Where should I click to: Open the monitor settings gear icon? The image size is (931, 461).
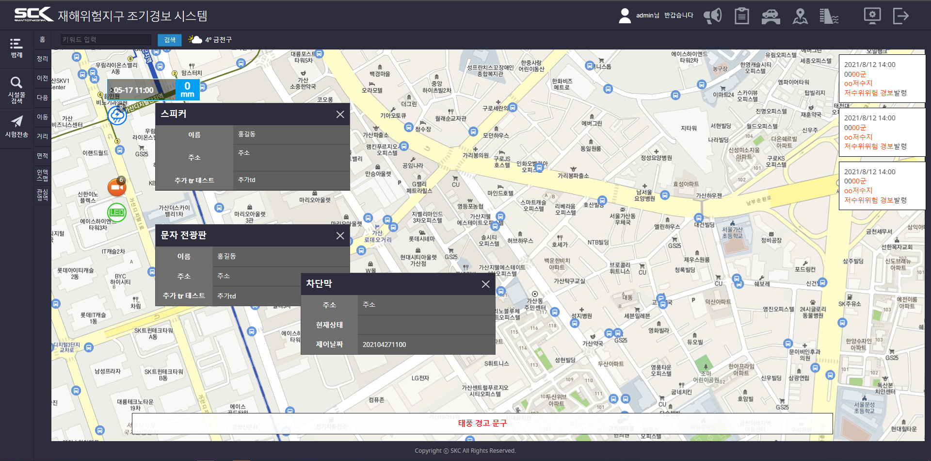coord(872,16)
